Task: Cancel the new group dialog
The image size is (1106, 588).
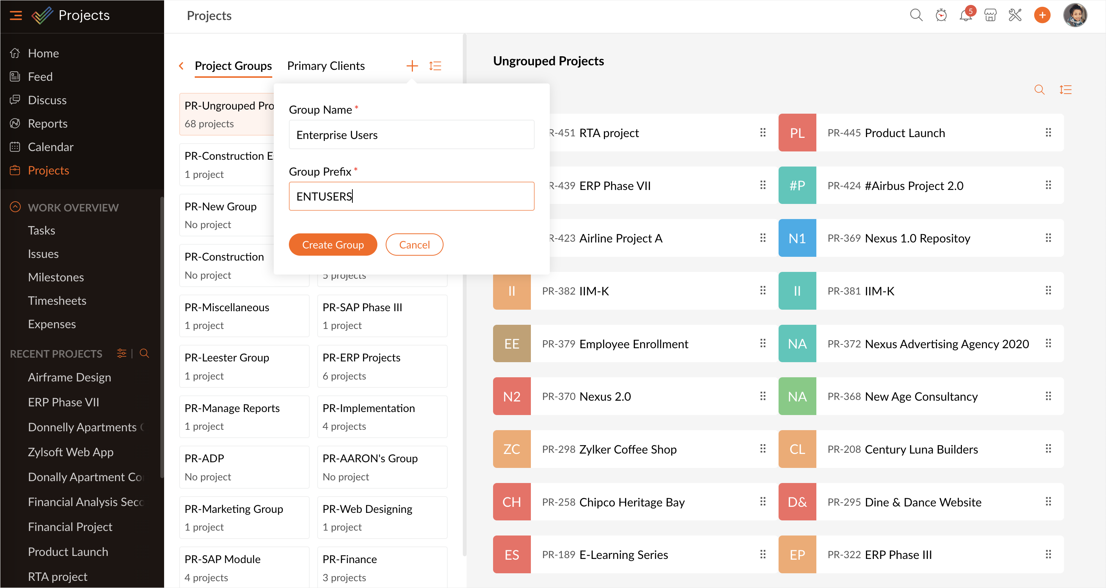Action: 414,244
